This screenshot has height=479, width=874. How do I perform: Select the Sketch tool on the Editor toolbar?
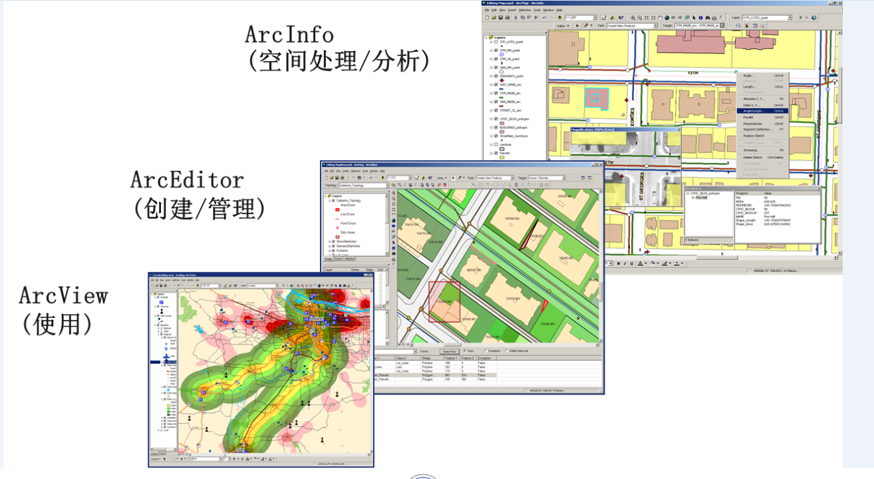point(586,25)
